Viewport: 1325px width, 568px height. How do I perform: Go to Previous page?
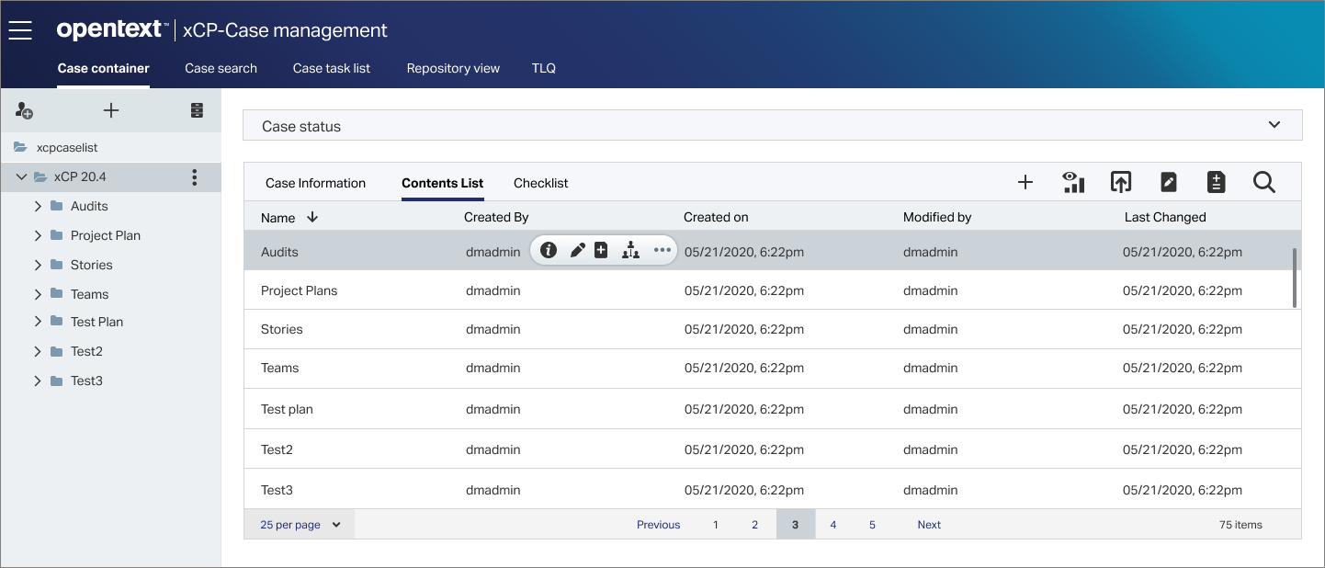tap(659, 525)
